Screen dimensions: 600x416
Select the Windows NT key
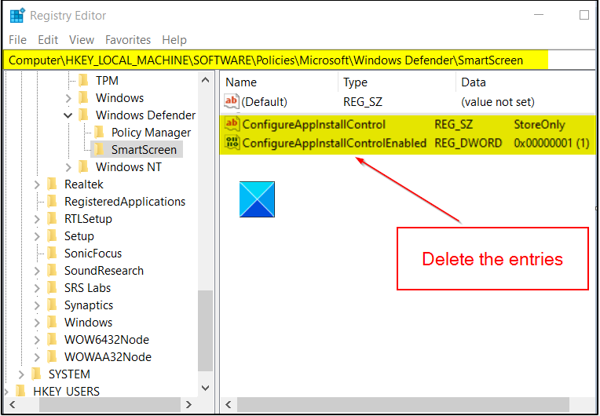tap(129, 166)
